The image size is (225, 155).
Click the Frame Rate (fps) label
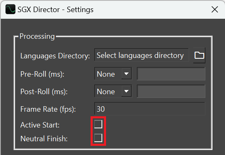pyautogui.click(x=48, y=109)
